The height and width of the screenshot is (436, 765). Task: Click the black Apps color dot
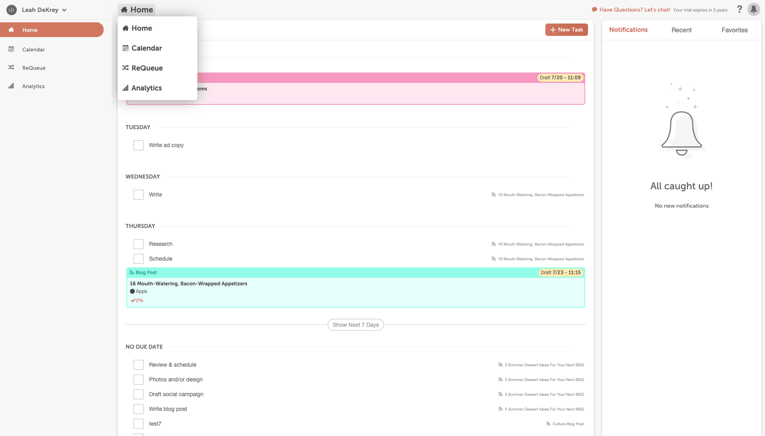(132, 291)
